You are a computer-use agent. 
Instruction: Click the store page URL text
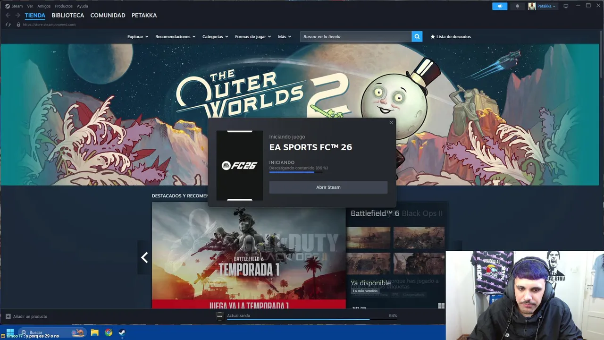pyautogui.click(x=50, y=25)
